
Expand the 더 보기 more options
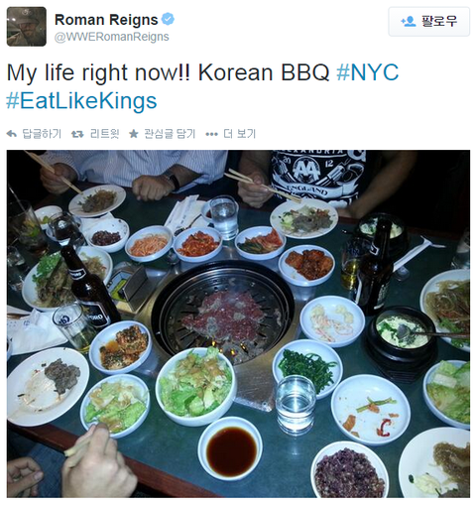click(x=240, y=134)
